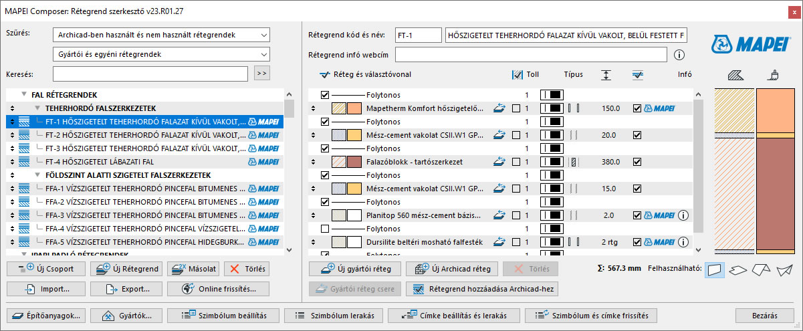Screen dimensions: 803x331
Task: Click the layer icon on Mész-cement 20.0 row
Action: [x=498, y=135]
